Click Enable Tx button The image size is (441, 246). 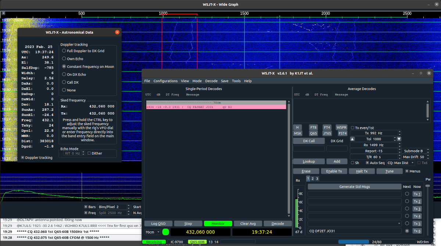334,171
